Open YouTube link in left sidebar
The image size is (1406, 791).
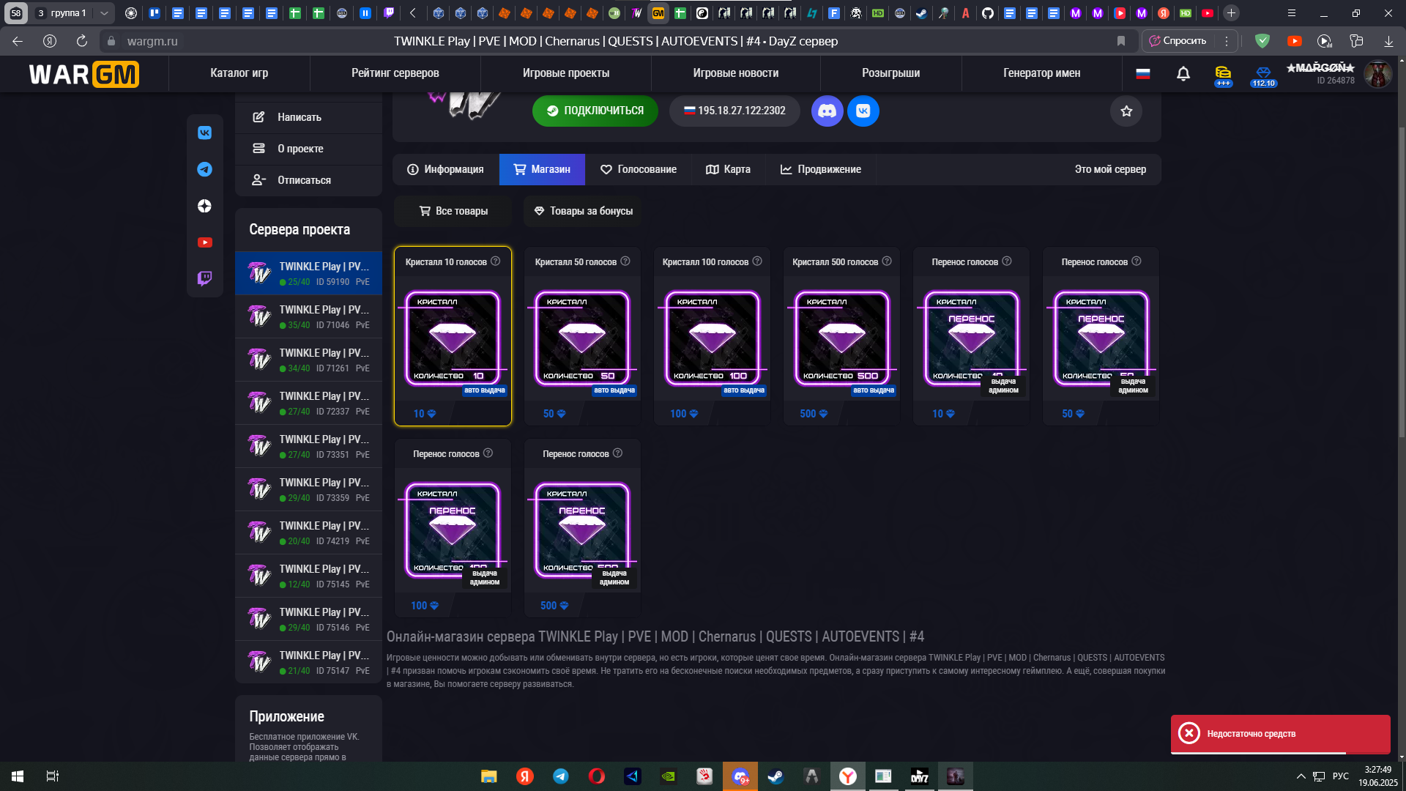[x=204, y=242]
